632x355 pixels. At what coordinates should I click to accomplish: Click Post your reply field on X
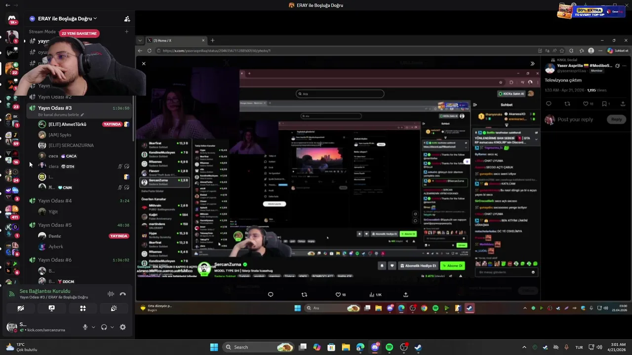pyautogui.click(x=575, y=119)
